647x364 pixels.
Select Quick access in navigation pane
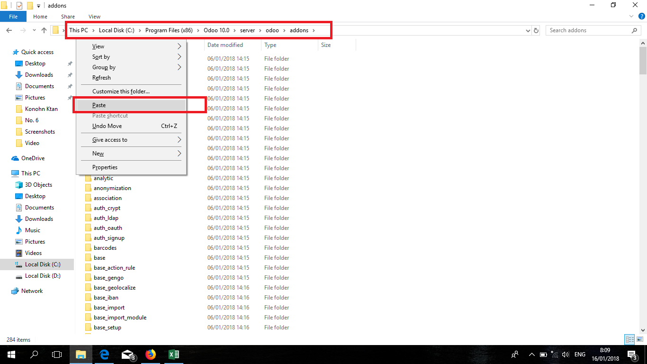37,52
